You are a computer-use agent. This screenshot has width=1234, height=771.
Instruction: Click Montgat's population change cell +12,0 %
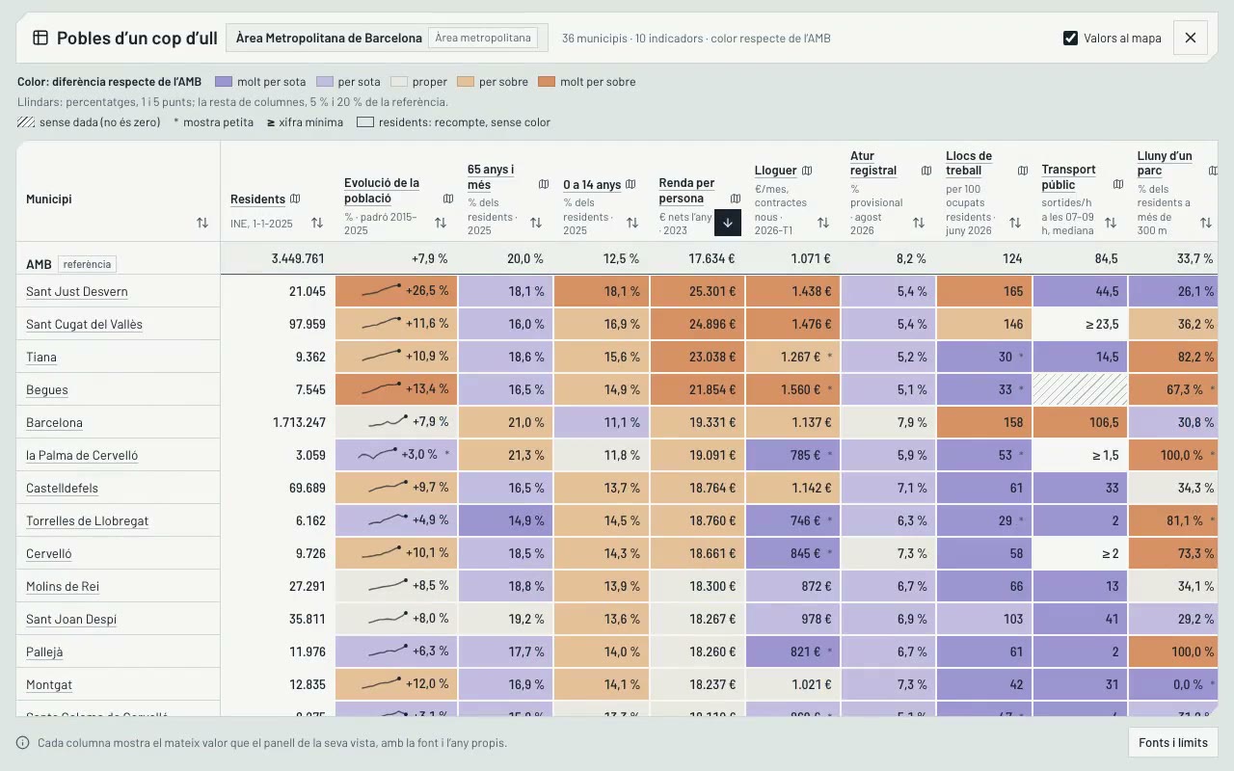(396, 684)
